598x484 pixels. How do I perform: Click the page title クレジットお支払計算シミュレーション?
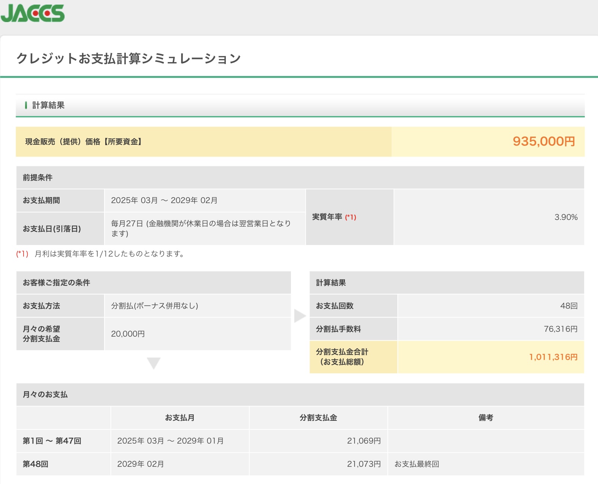point(128,58)
